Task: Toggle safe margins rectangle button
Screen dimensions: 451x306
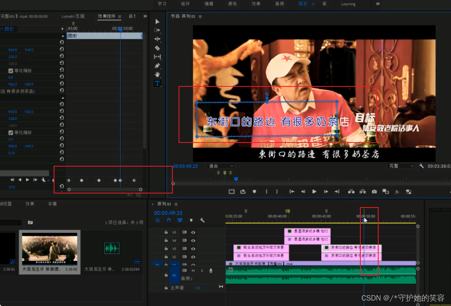Action: (x=232, y=192)
